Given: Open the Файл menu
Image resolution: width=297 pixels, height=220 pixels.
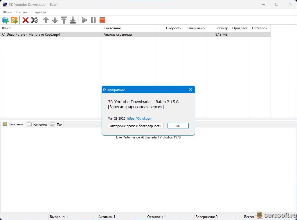Looking at the screenshot, I should [7, 12].
